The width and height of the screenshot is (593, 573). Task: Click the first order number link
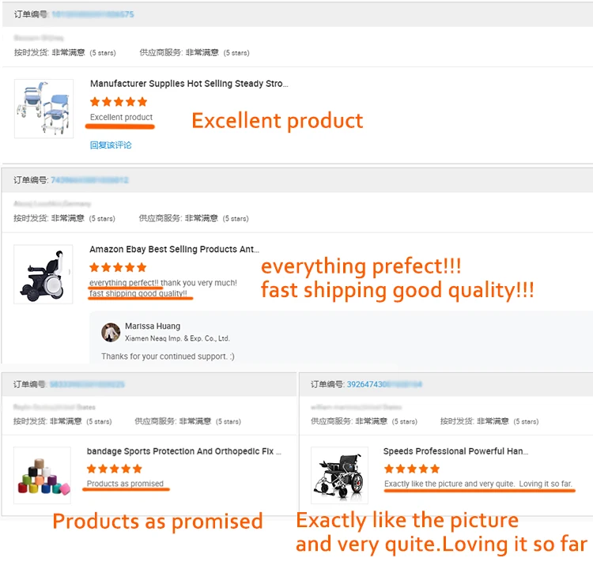93,14
